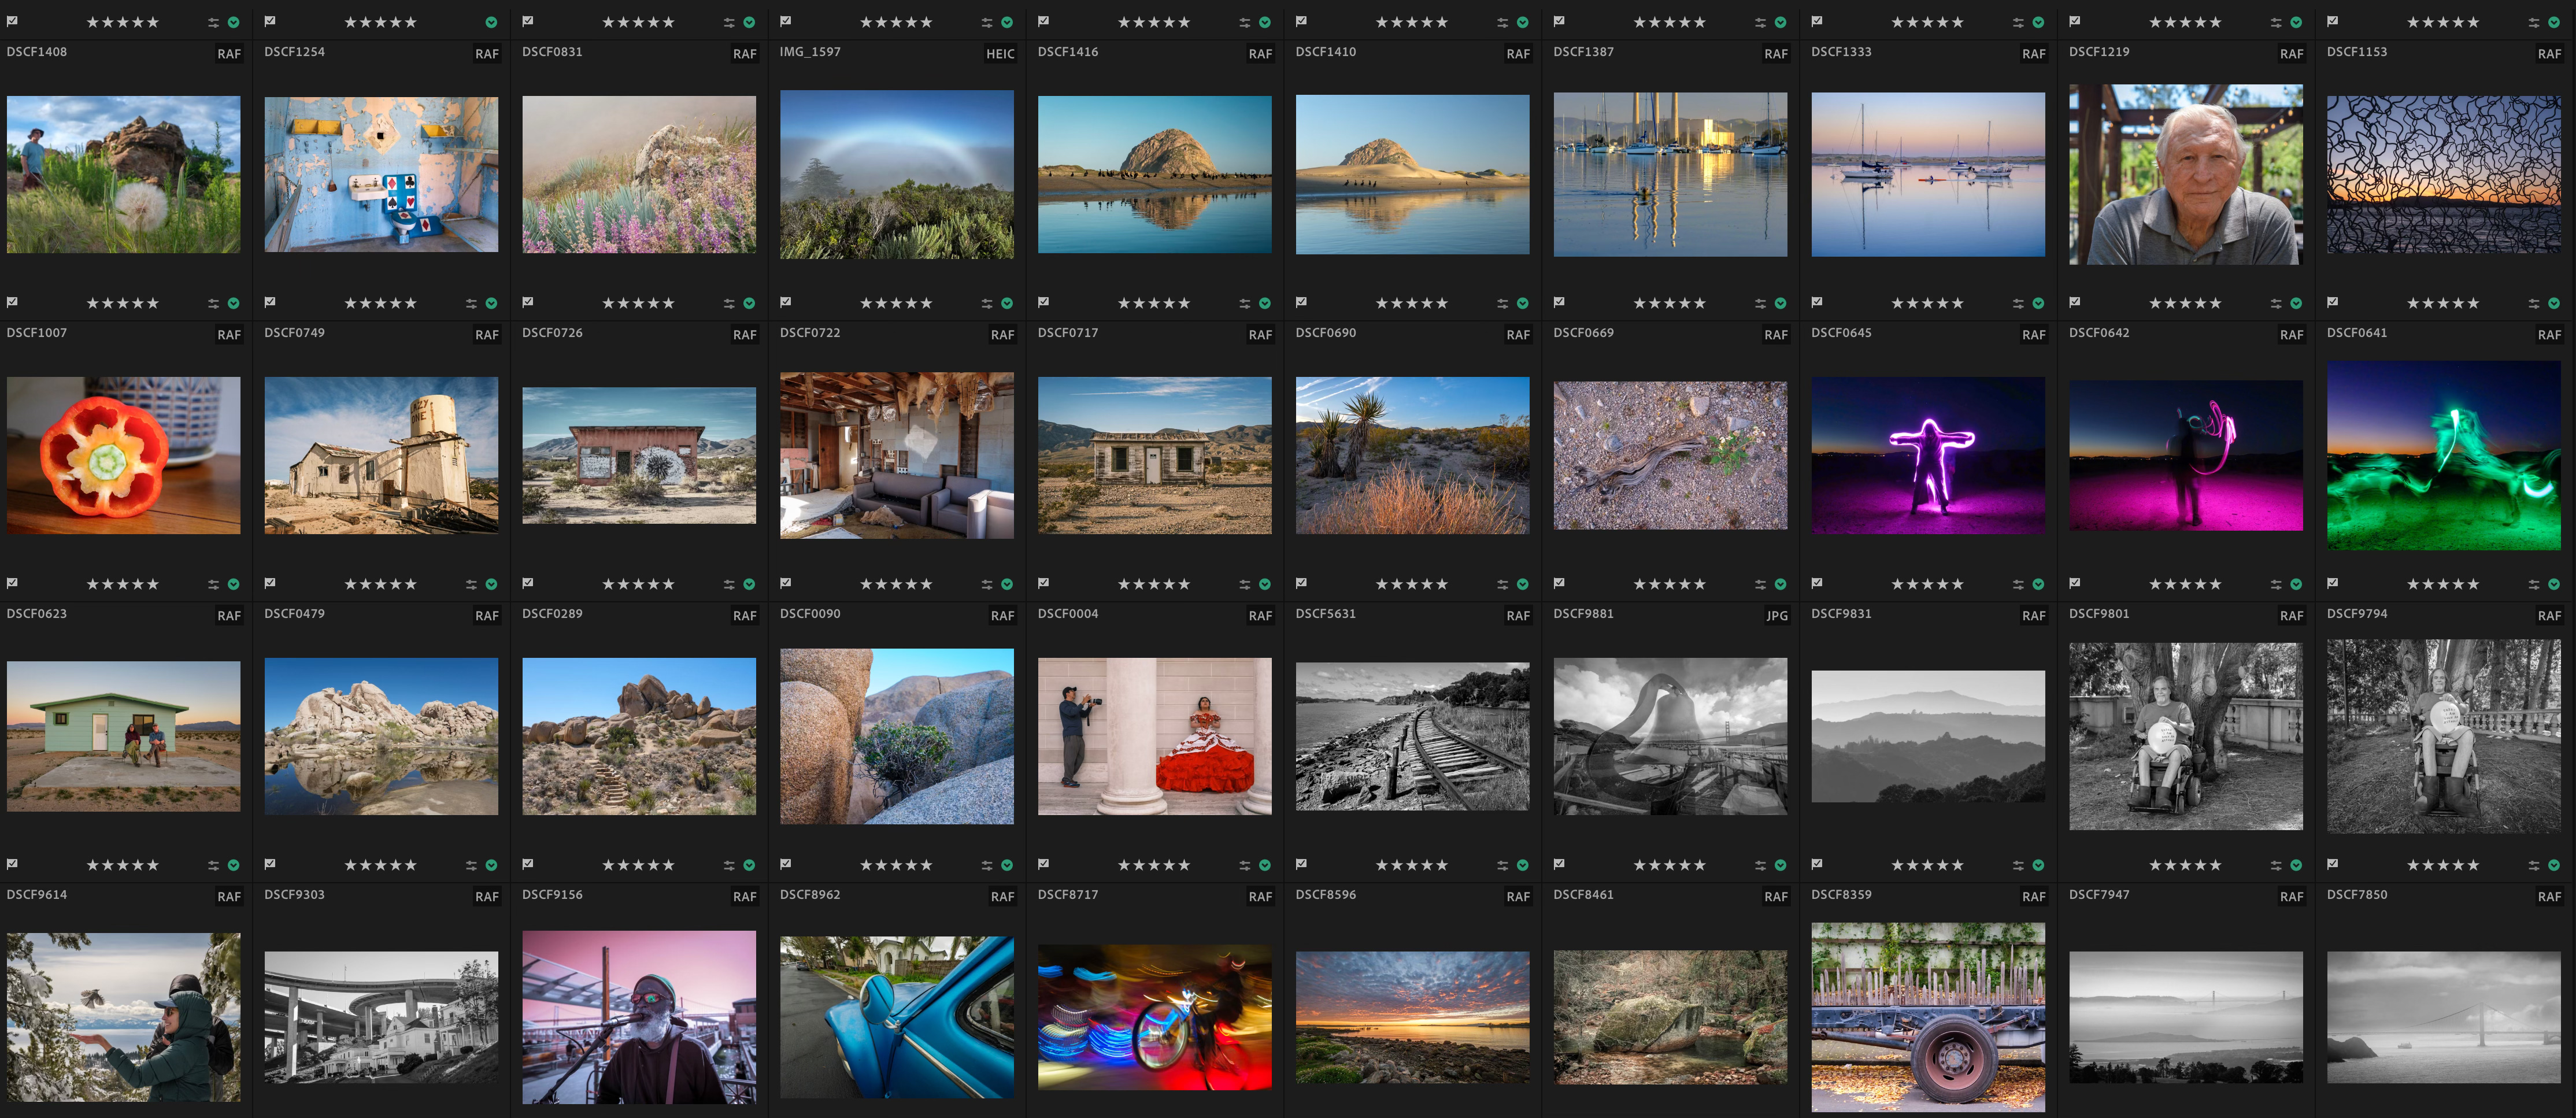The width and height of the screenshot is (2576, 1118).
Task: Click the RAF badge on DSCF7947
Action: pyautogui.click(x=2291, y=897)
